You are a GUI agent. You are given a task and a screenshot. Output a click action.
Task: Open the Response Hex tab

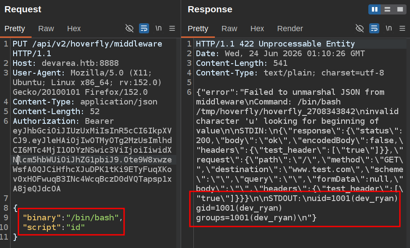[257, 29]
